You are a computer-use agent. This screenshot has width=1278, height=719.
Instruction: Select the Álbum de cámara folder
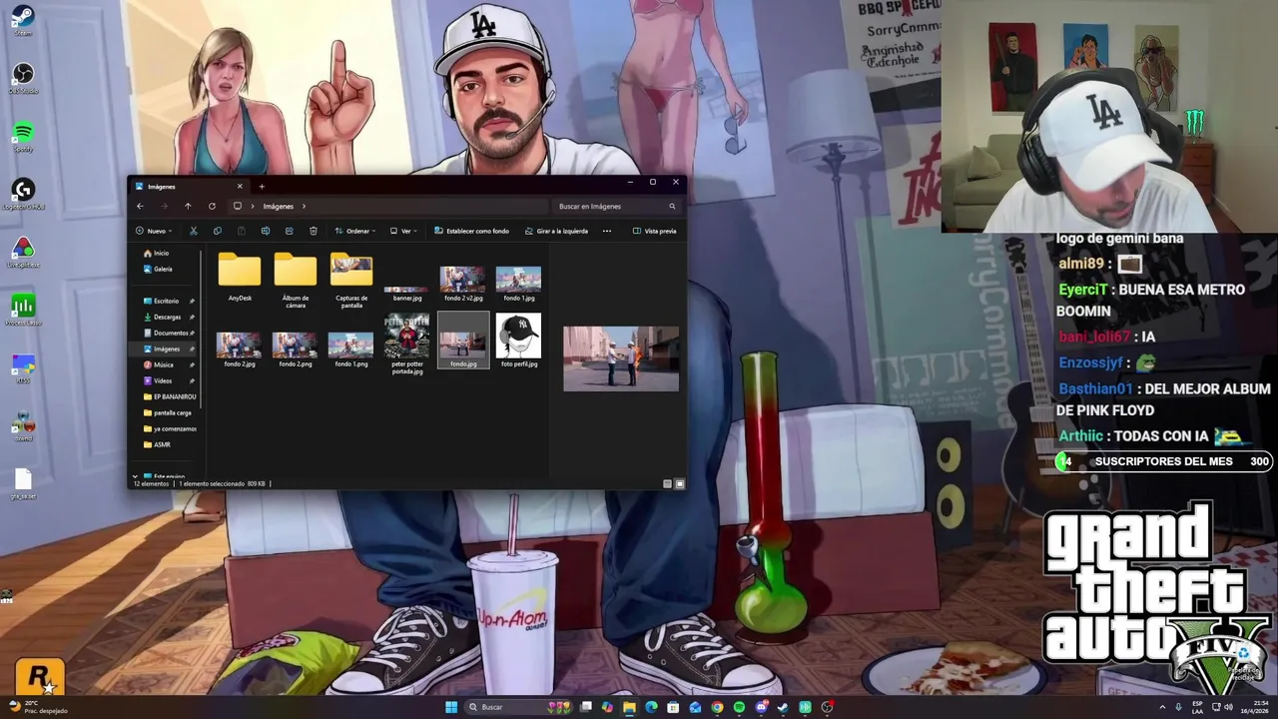(296, 280)
